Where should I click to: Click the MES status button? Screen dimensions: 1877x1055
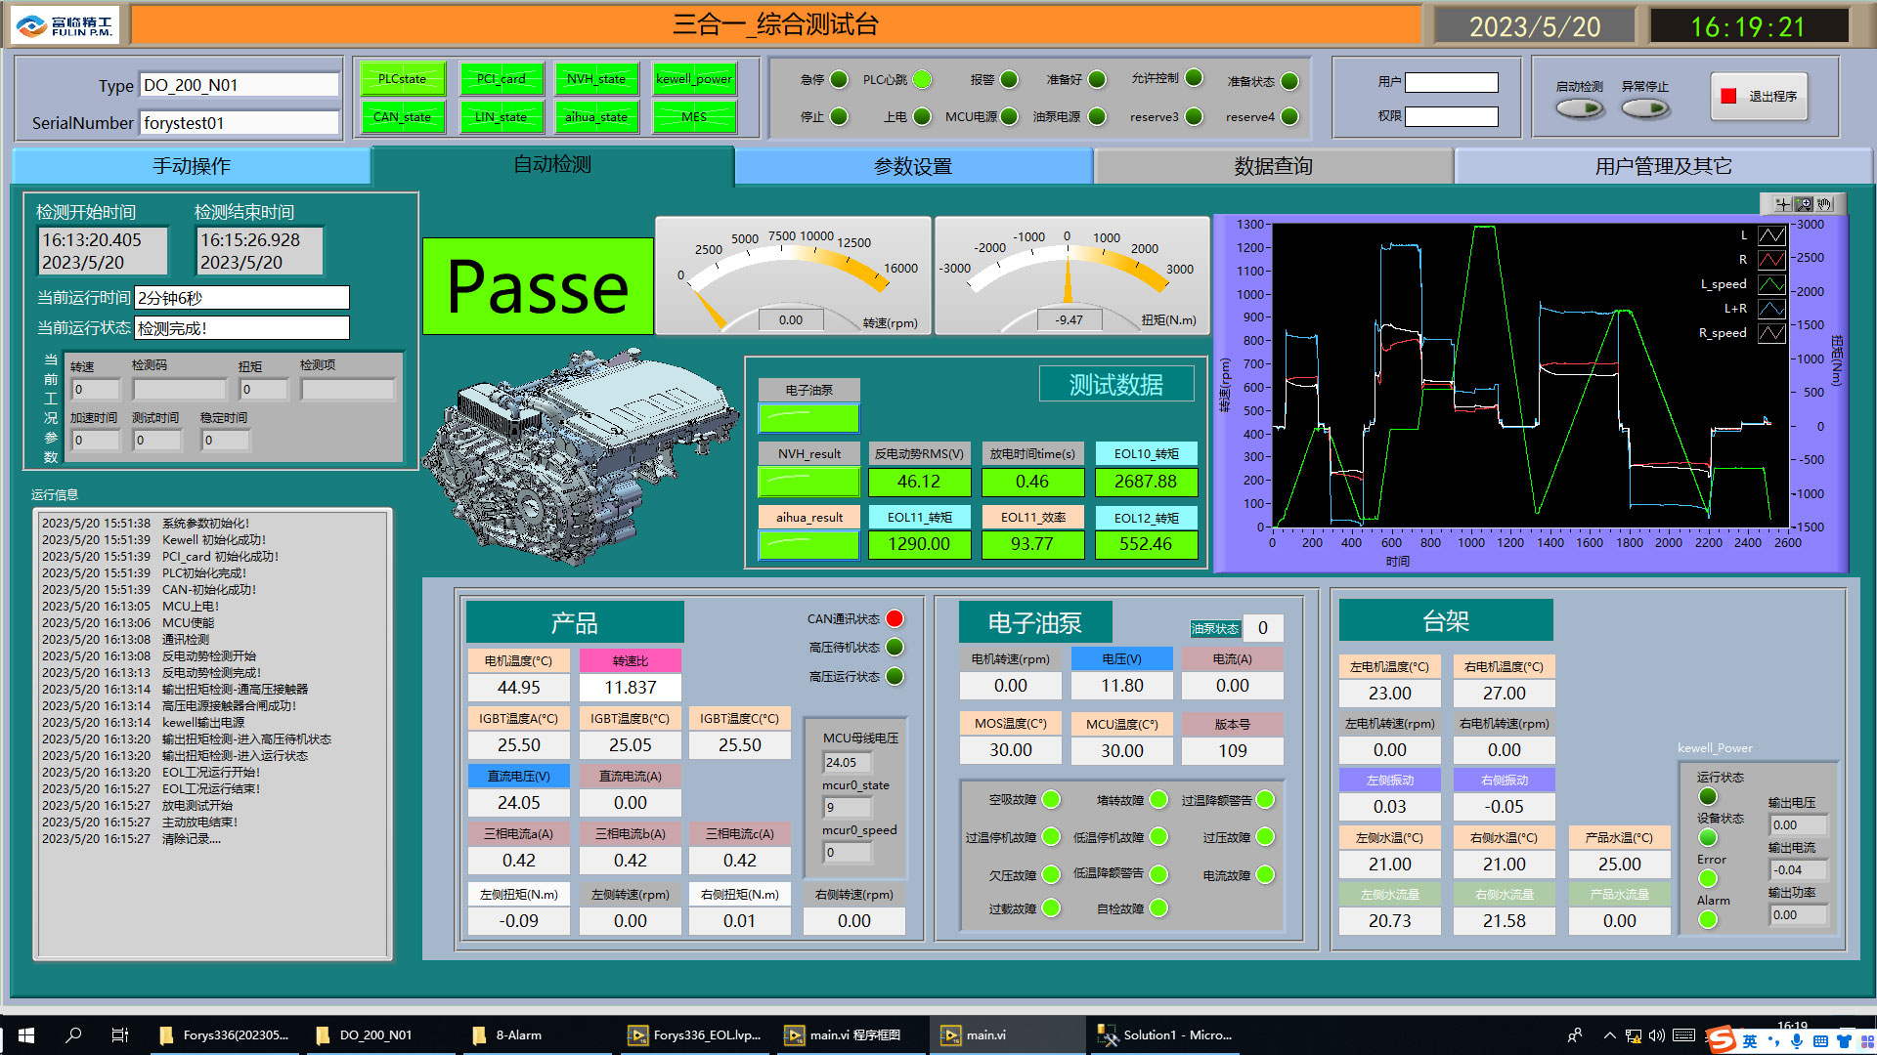point(694,117)
